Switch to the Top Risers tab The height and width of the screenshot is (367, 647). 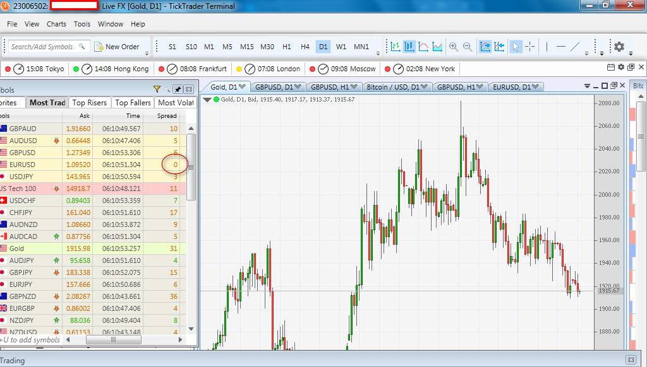[90, 103]
